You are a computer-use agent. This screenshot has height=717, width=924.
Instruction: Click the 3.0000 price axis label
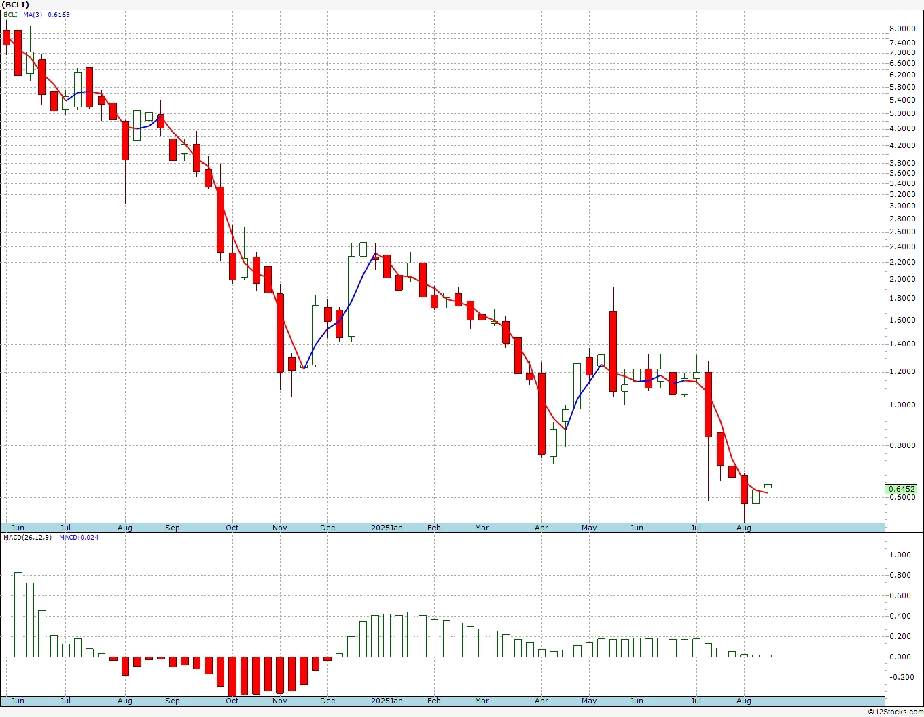[x=902, y=206]
